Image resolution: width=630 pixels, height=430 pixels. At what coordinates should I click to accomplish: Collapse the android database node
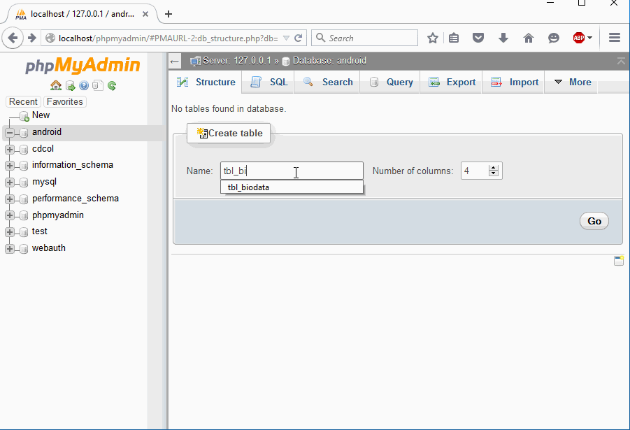(10, 133)
